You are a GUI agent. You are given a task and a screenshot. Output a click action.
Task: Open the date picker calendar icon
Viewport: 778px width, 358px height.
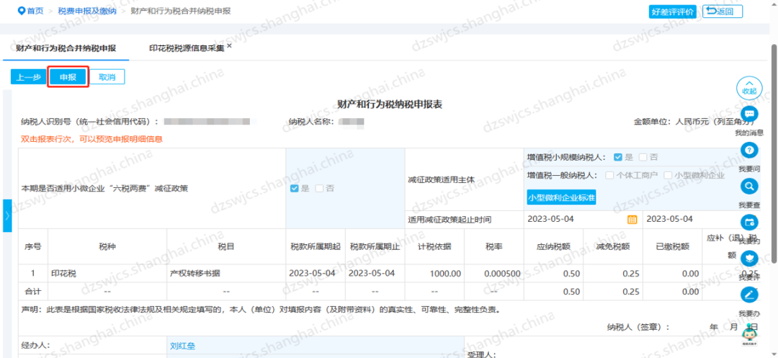point(632,219)
